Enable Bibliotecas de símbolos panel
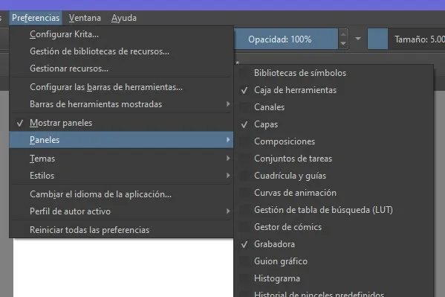 pyautogui.click(x=334, y=73)
